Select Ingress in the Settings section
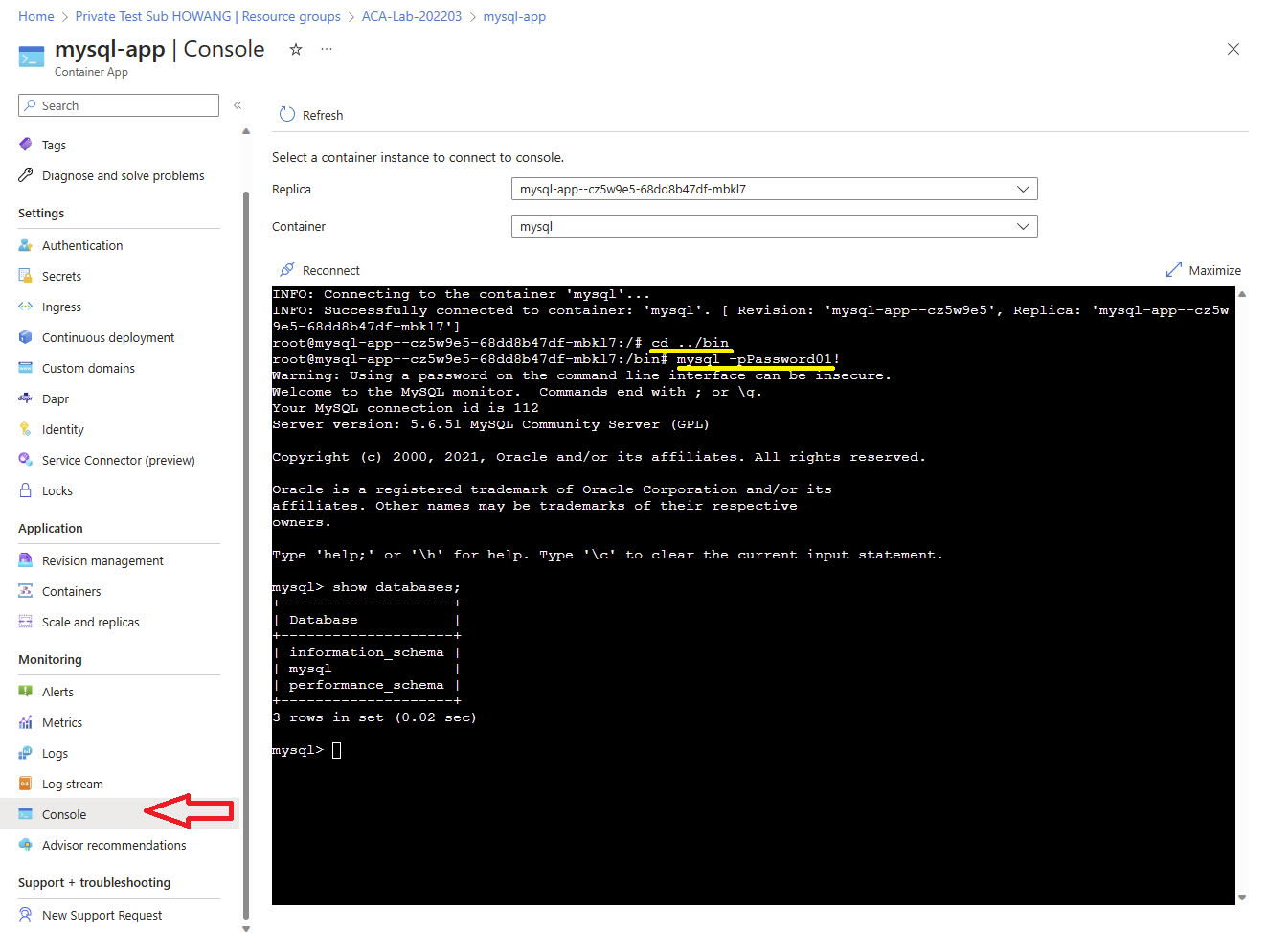1267x933 pixels. point(61,307)
